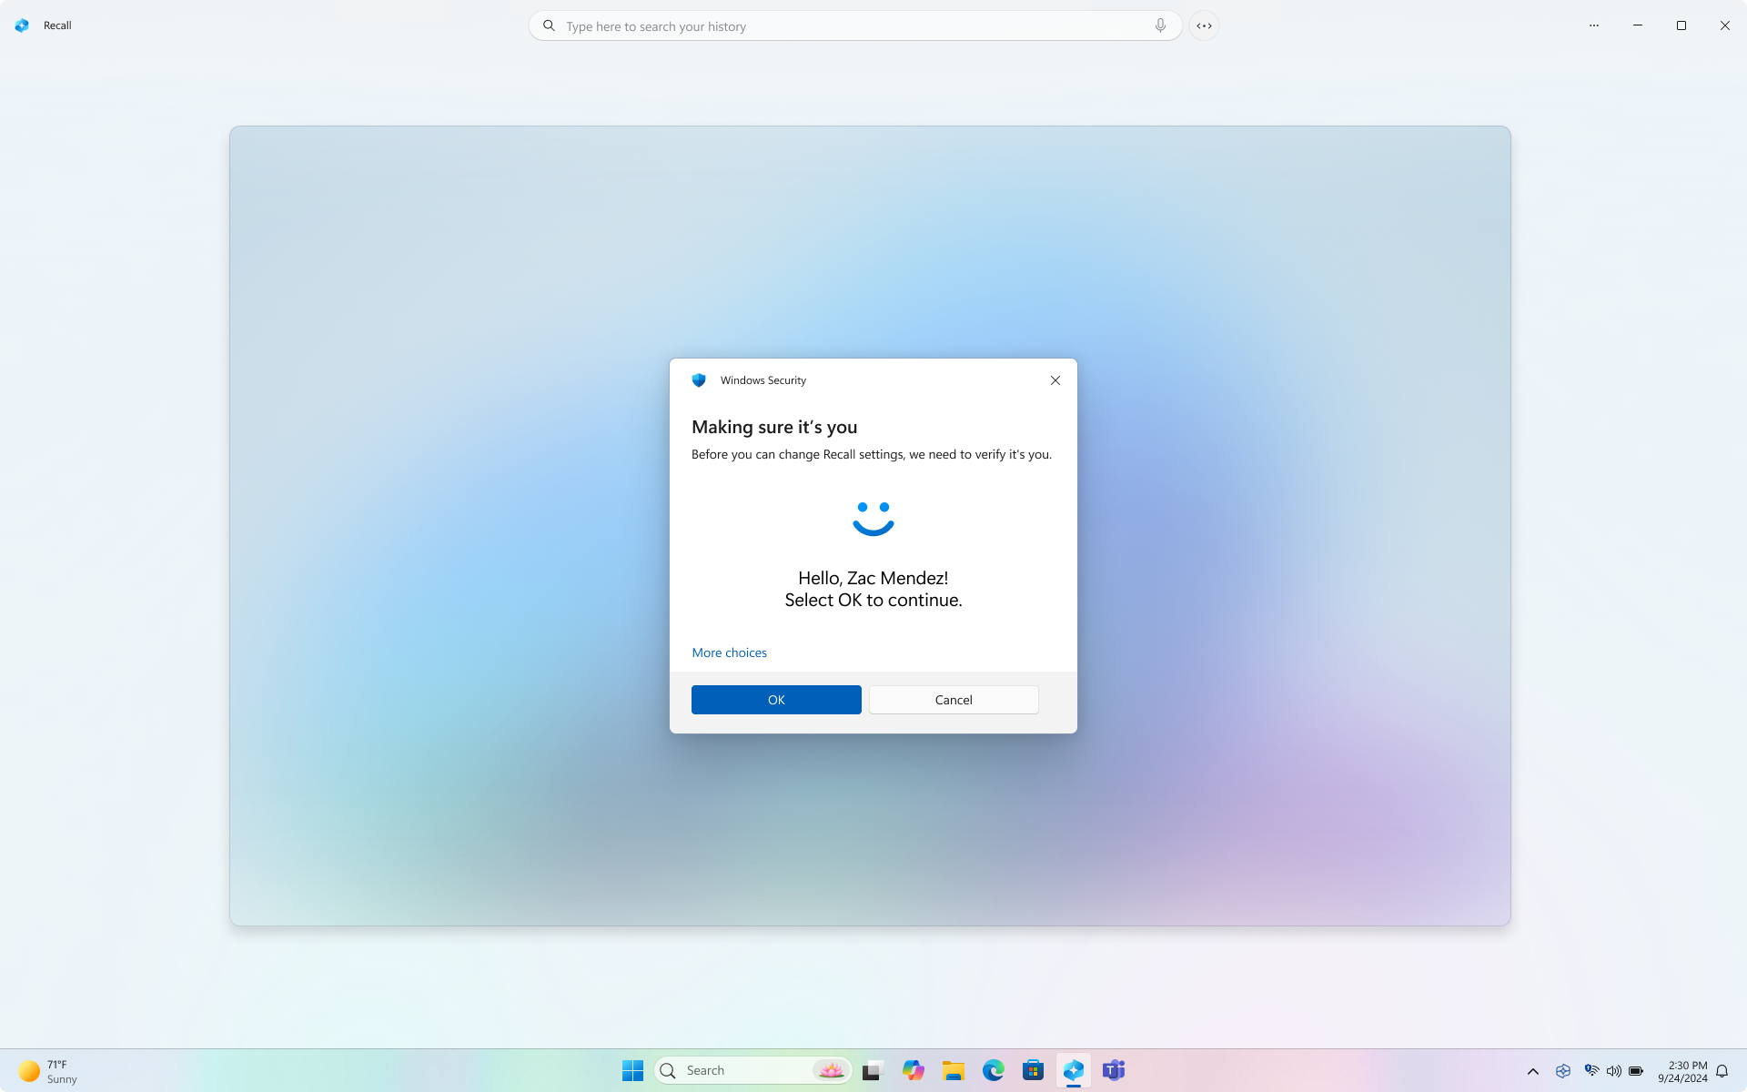Viewport: 1747px width, 1092px height.
Task: Click the voice search microphone icon
Action: tap(1159, 25)
